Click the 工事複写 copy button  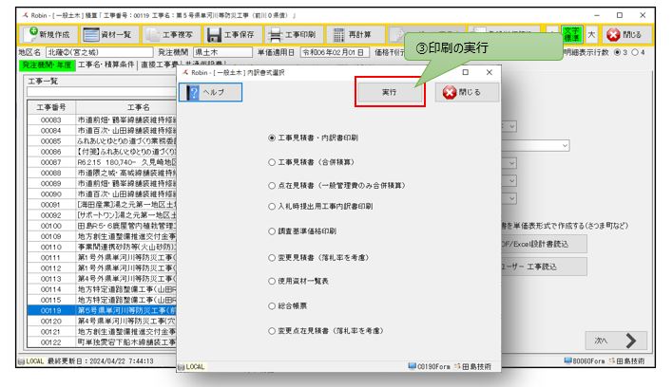170,35
